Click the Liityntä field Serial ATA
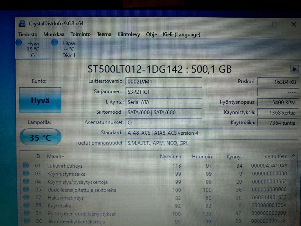This screenshot has height=226, width=301. click(164, 102)
